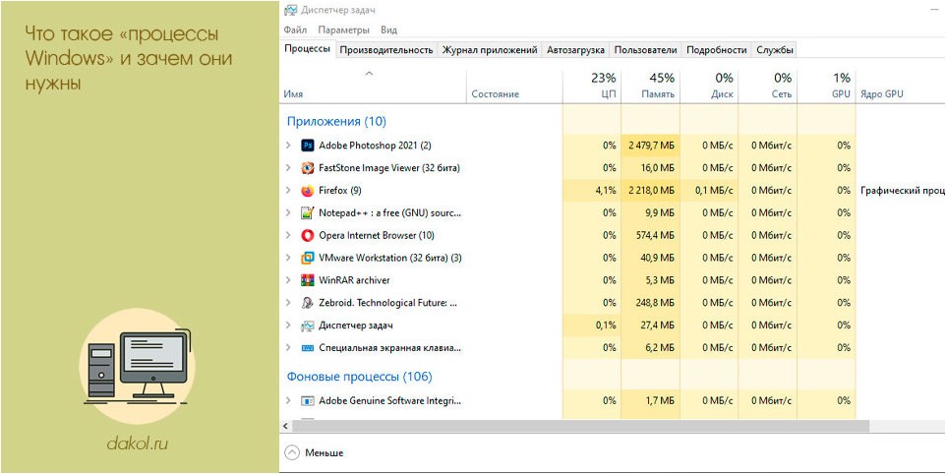This screenshot has height=474, width=946.
Task: Click the Диспетчер задач process icon
Action: (308, 326)
